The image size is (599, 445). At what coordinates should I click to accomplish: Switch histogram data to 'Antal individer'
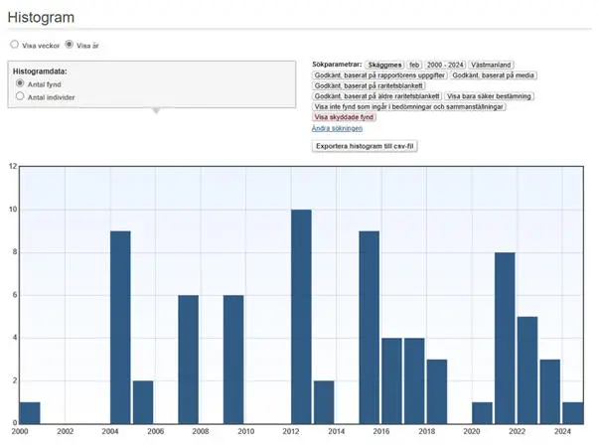coord(20,96)
